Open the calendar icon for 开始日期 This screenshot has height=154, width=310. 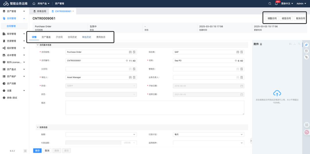point(242,86)
